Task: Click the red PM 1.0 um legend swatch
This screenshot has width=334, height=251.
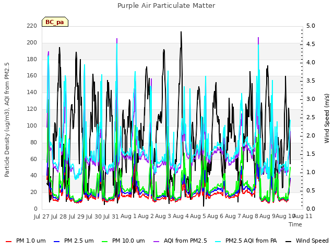Action: [8, 242]
